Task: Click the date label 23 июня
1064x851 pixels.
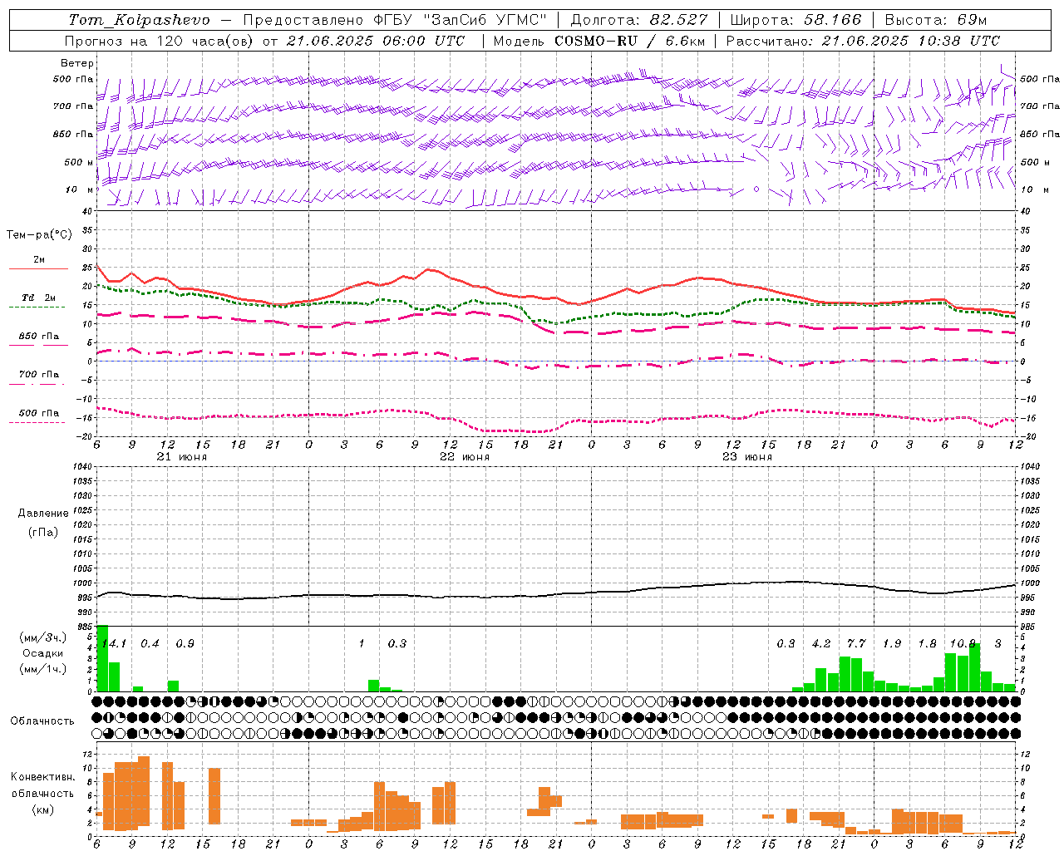Action: click(x=747, y=457)
